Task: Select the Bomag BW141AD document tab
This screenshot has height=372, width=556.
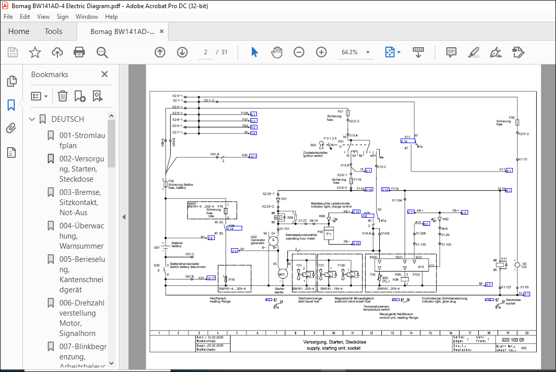Action: pyautogui.click(x=122, y=31)
